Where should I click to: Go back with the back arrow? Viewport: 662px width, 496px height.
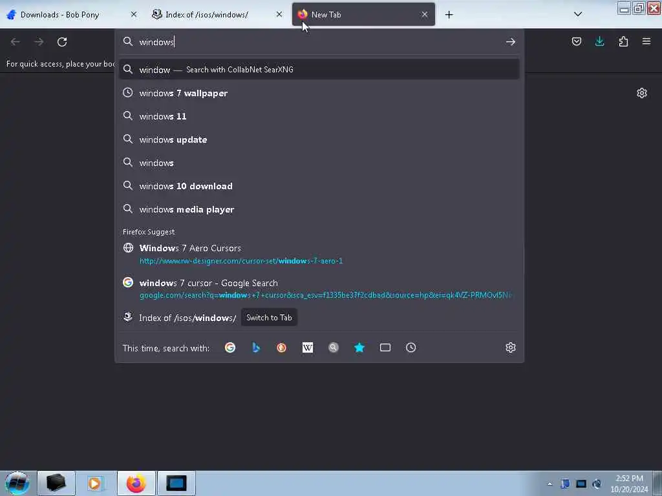click(x=16, y=42)
